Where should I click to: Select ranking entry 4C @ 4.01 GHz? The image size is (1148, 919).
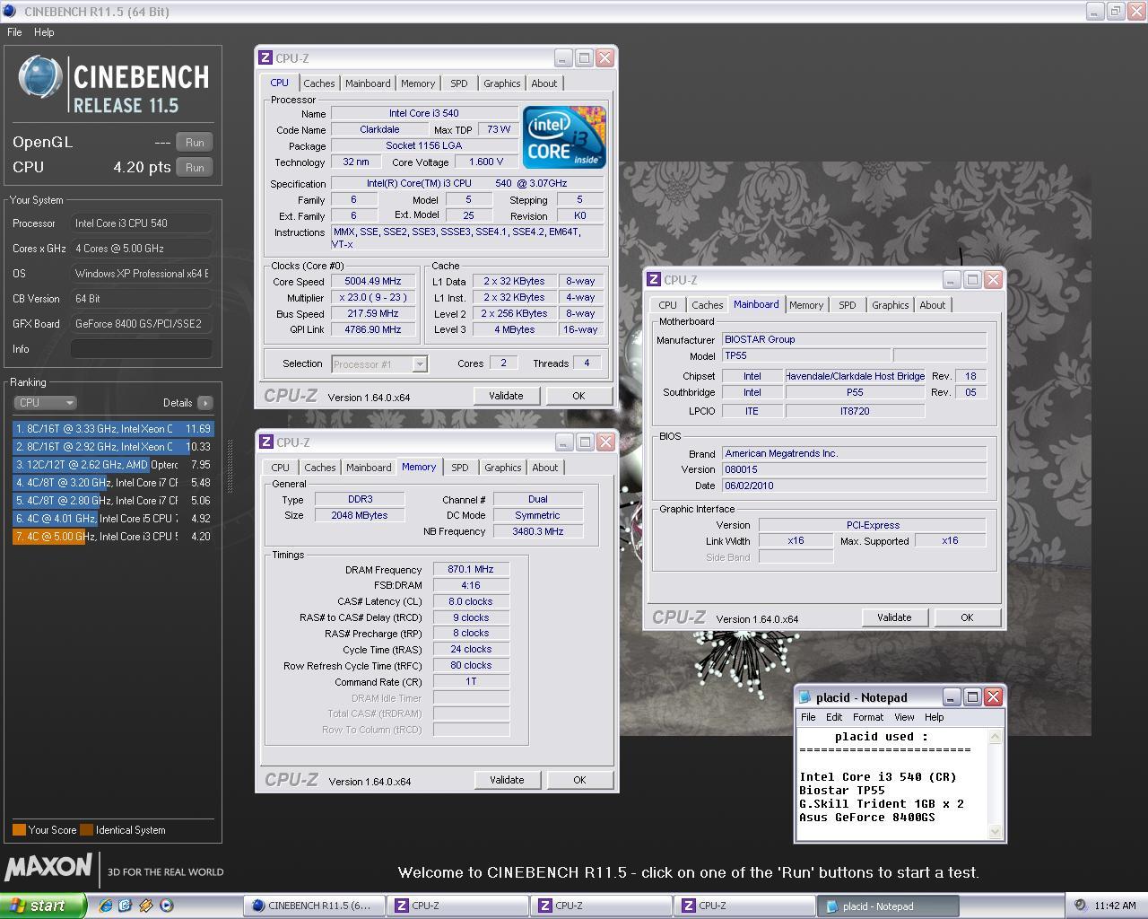pos(113,519)
